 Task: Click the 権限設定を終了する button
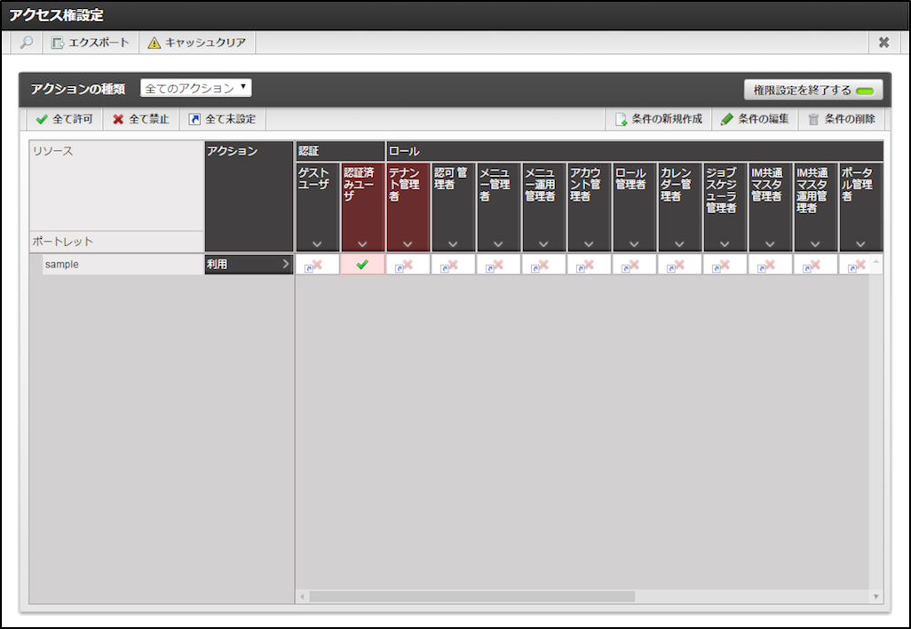pyautogui.click(x=812, y=89)
